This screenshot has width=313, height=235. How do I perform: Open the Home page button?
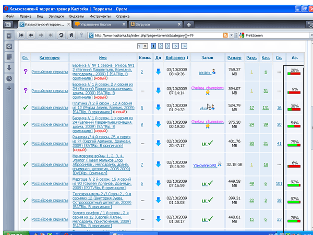[71, 36]
